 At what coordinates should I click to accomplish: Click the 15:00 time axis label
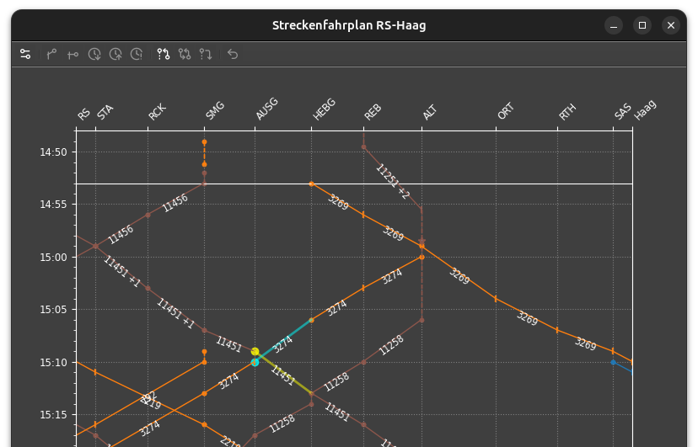pyautogui.click(x=53, y=258)
